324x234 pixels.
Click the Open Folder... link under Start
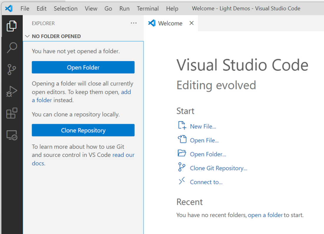208,154
